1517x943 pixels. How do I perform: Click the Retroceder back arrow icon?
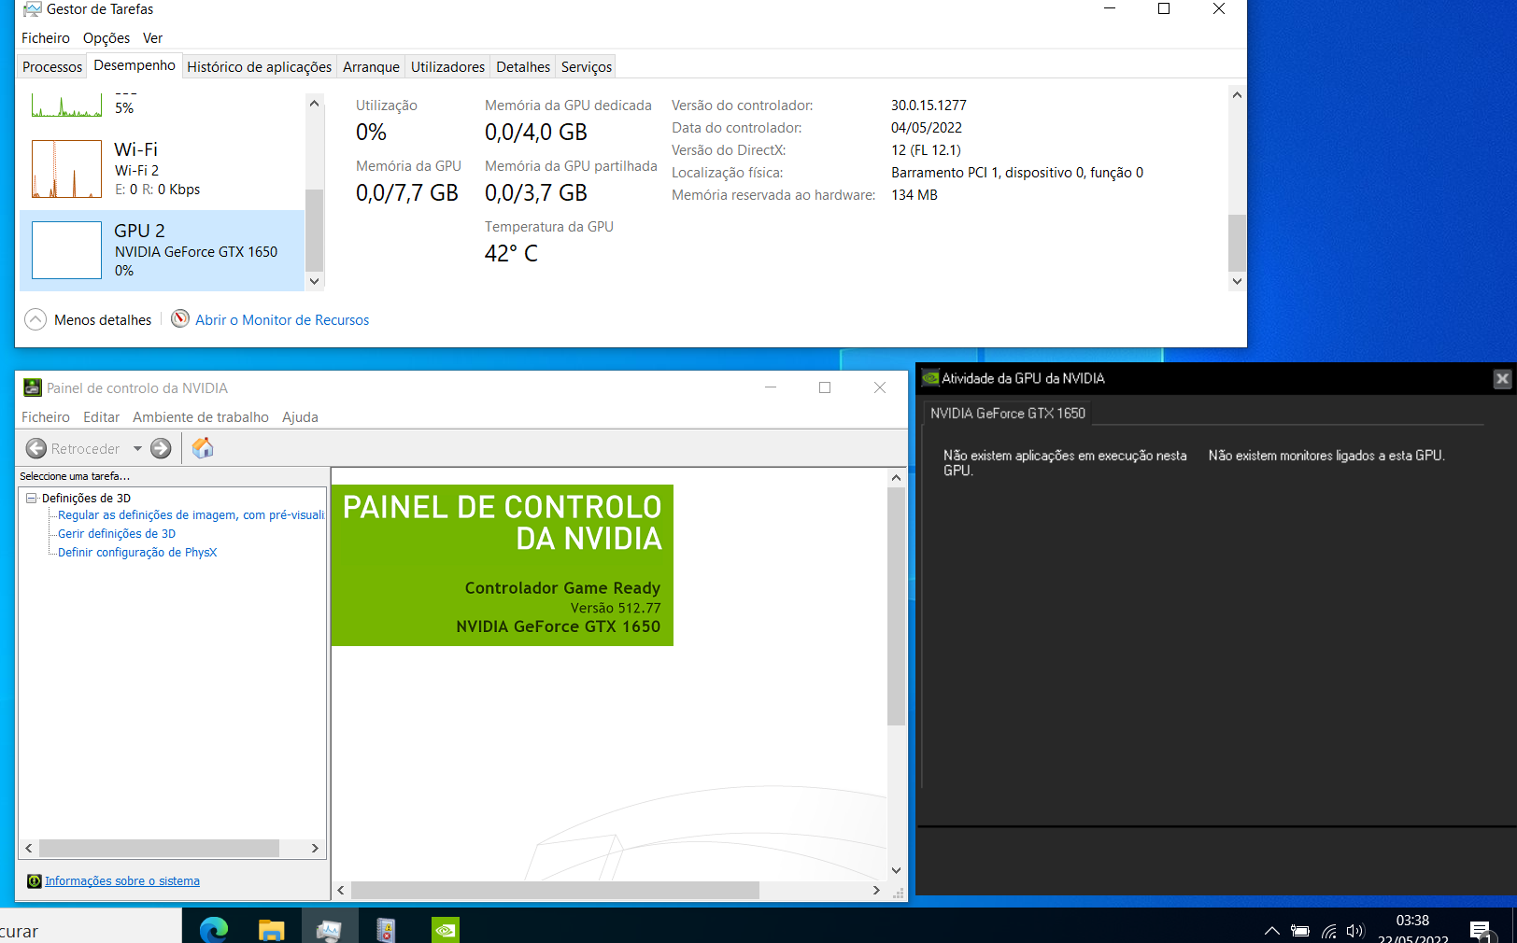35,448
